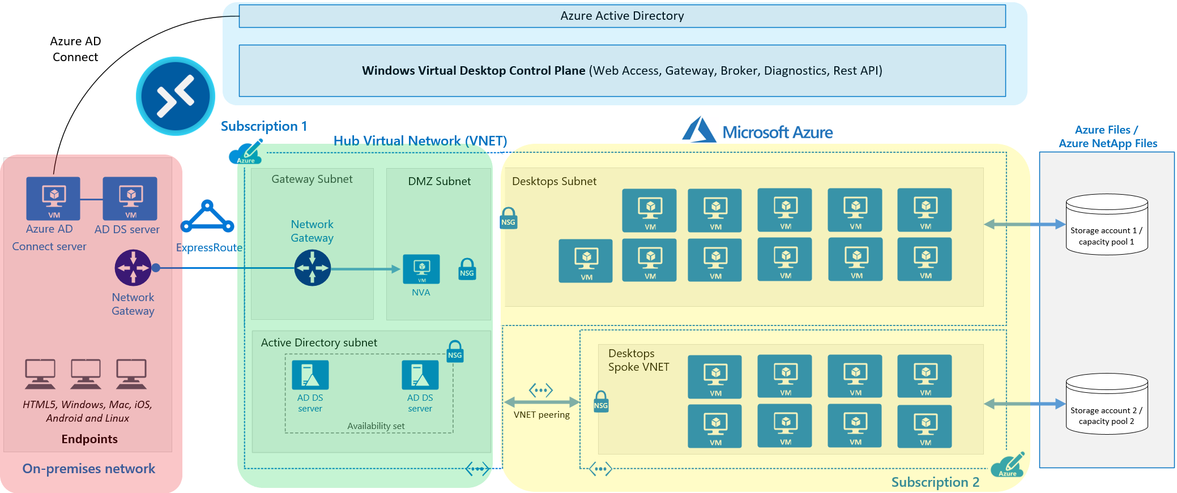The width and height of the screenshot is (1177, 493).
Task: Click the Endpoints label
Action: coord(89,439)
